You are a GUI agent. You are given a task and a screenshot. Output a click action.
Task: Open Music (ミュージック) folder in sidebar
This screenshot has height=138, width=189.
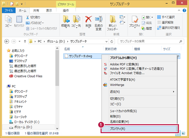pyautogui.click(x=18, y=117)
